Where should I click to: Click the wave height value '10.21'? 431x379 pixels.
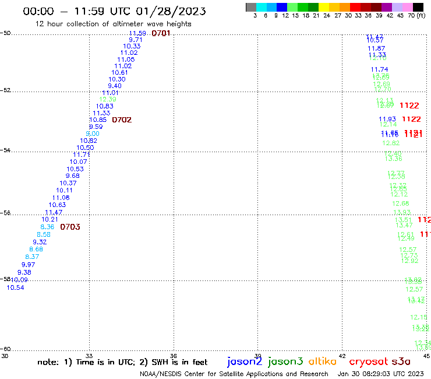click(x=50, y=219)
